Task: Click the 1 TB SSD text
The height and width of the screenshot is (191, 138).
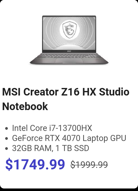Action: coord(72,148)
